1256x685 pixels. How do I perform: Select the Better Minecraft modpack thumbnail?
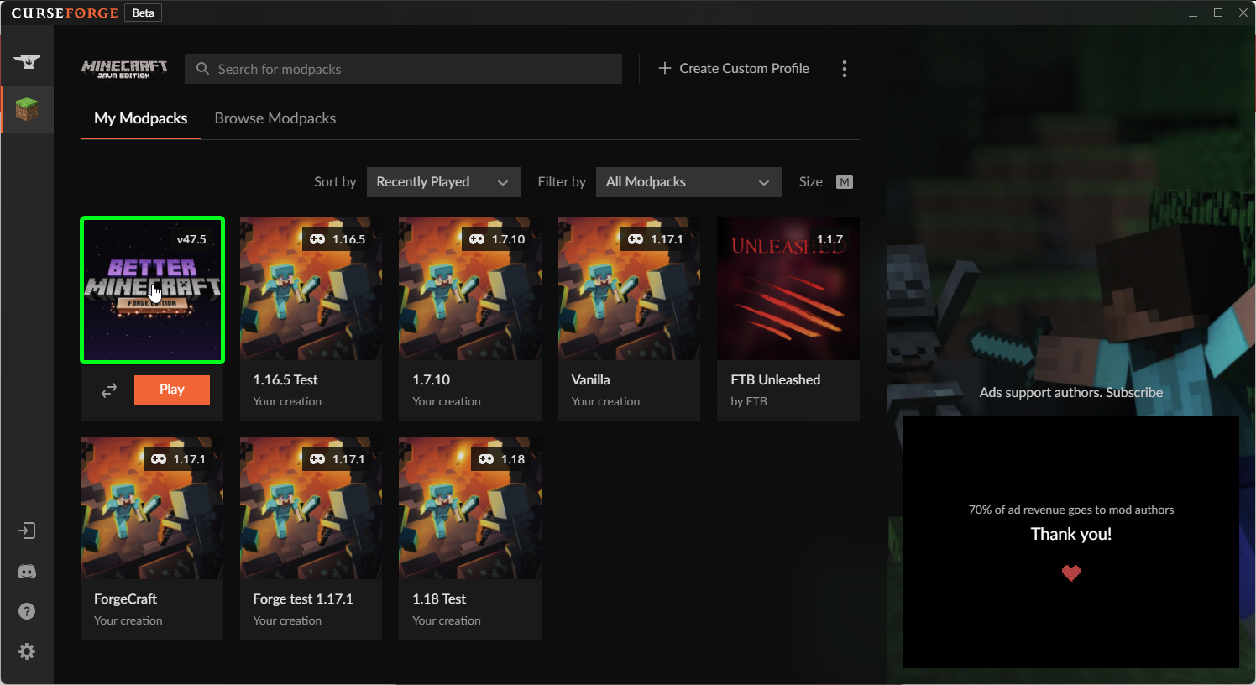152,290
